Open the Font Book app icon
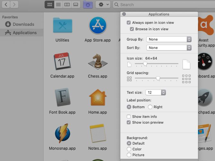The width and height of the screenshot is (215, 161). point(62,98)
